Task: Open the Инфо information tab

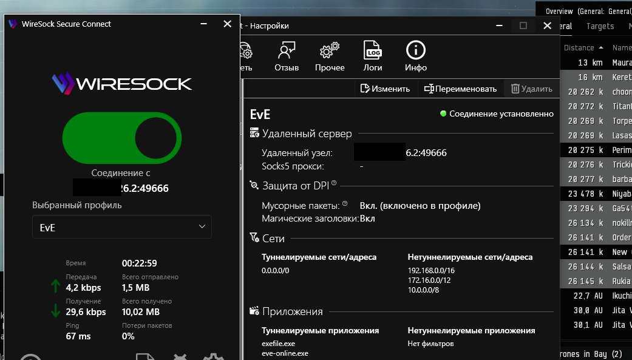Action: pyautogui.click(x=415, y=56)
